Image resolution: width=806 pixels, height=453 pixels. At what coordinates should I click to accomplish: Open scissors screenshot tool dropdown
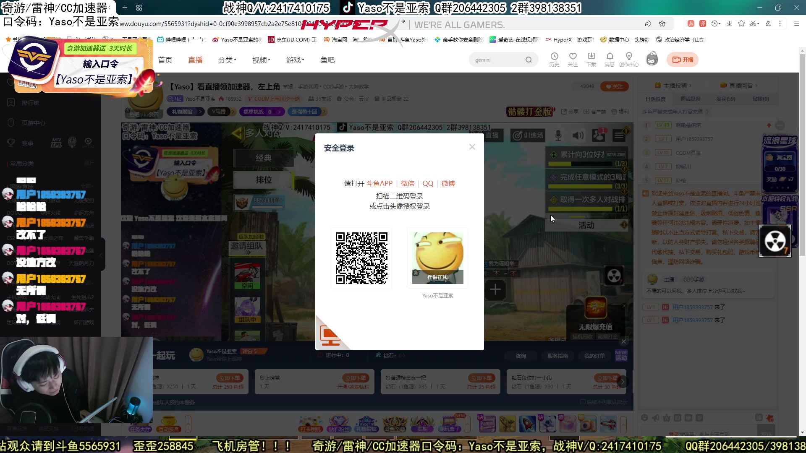pyautogui.click(x=755, y=23)
